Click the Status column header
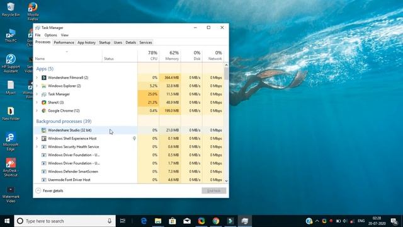This screenshot has height=227, width=403. [x=120, y=55]
